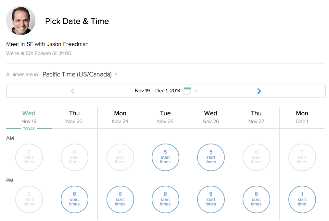Click the Nov 19 – Dec 1, 2014 label

click(158, 91)
